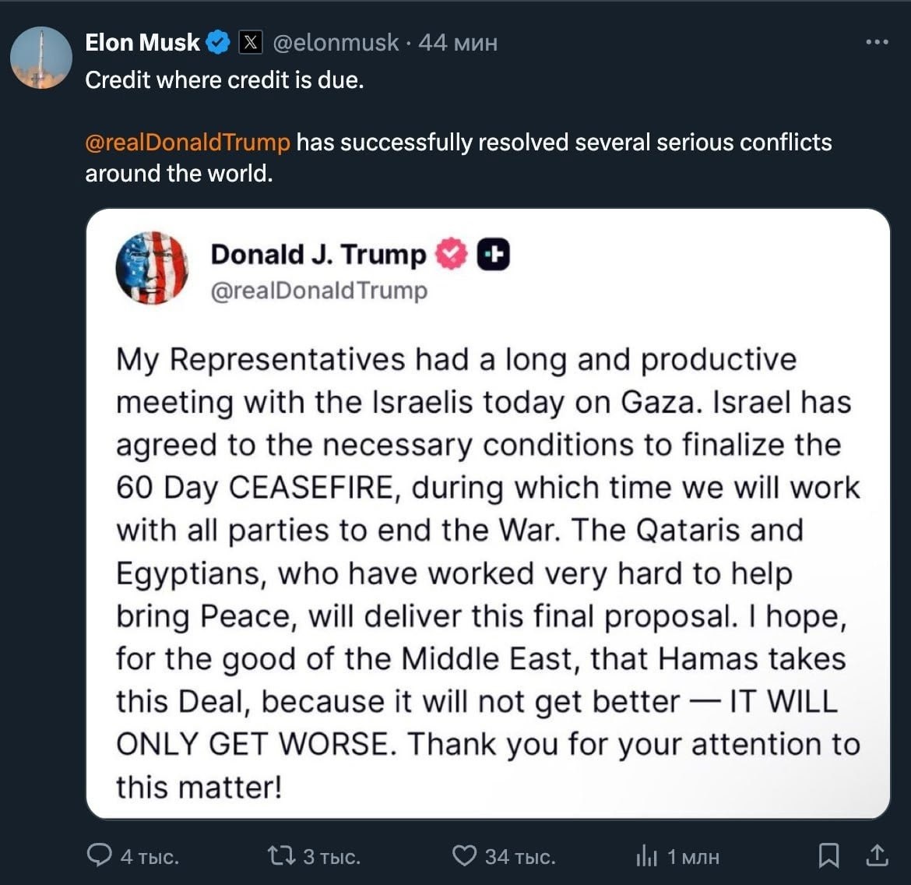Open Elon Musk's profile picture
This screenshot has height=885, width=911.
pyautogui.click(x=40, y=58)
